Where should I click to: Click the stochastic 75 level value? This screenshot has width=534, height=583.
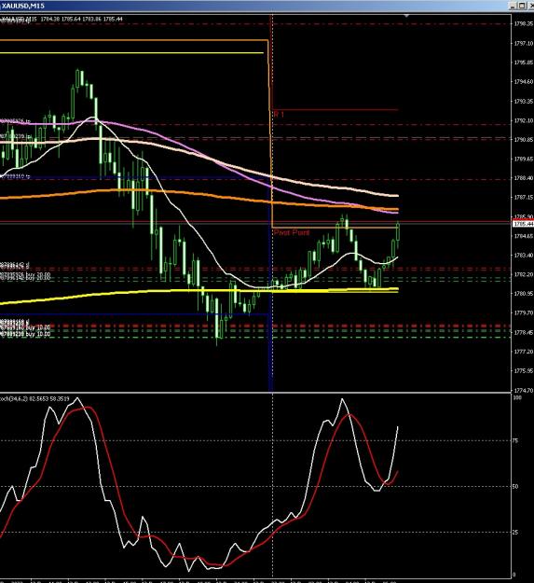(x=515, y=440)
